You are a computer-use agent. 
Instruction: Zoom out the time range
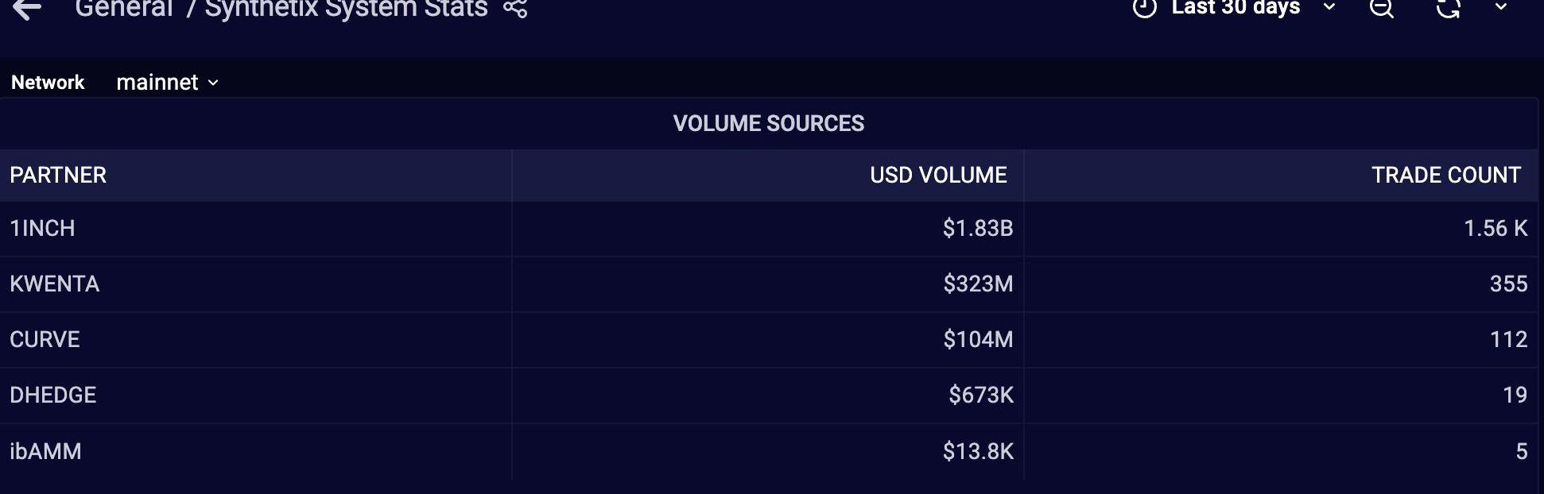(x=1382, y=9)
